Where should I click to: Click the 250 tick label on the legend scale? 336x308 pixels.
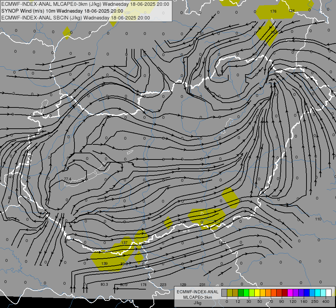pyautogui.click(x=315, y=301)
